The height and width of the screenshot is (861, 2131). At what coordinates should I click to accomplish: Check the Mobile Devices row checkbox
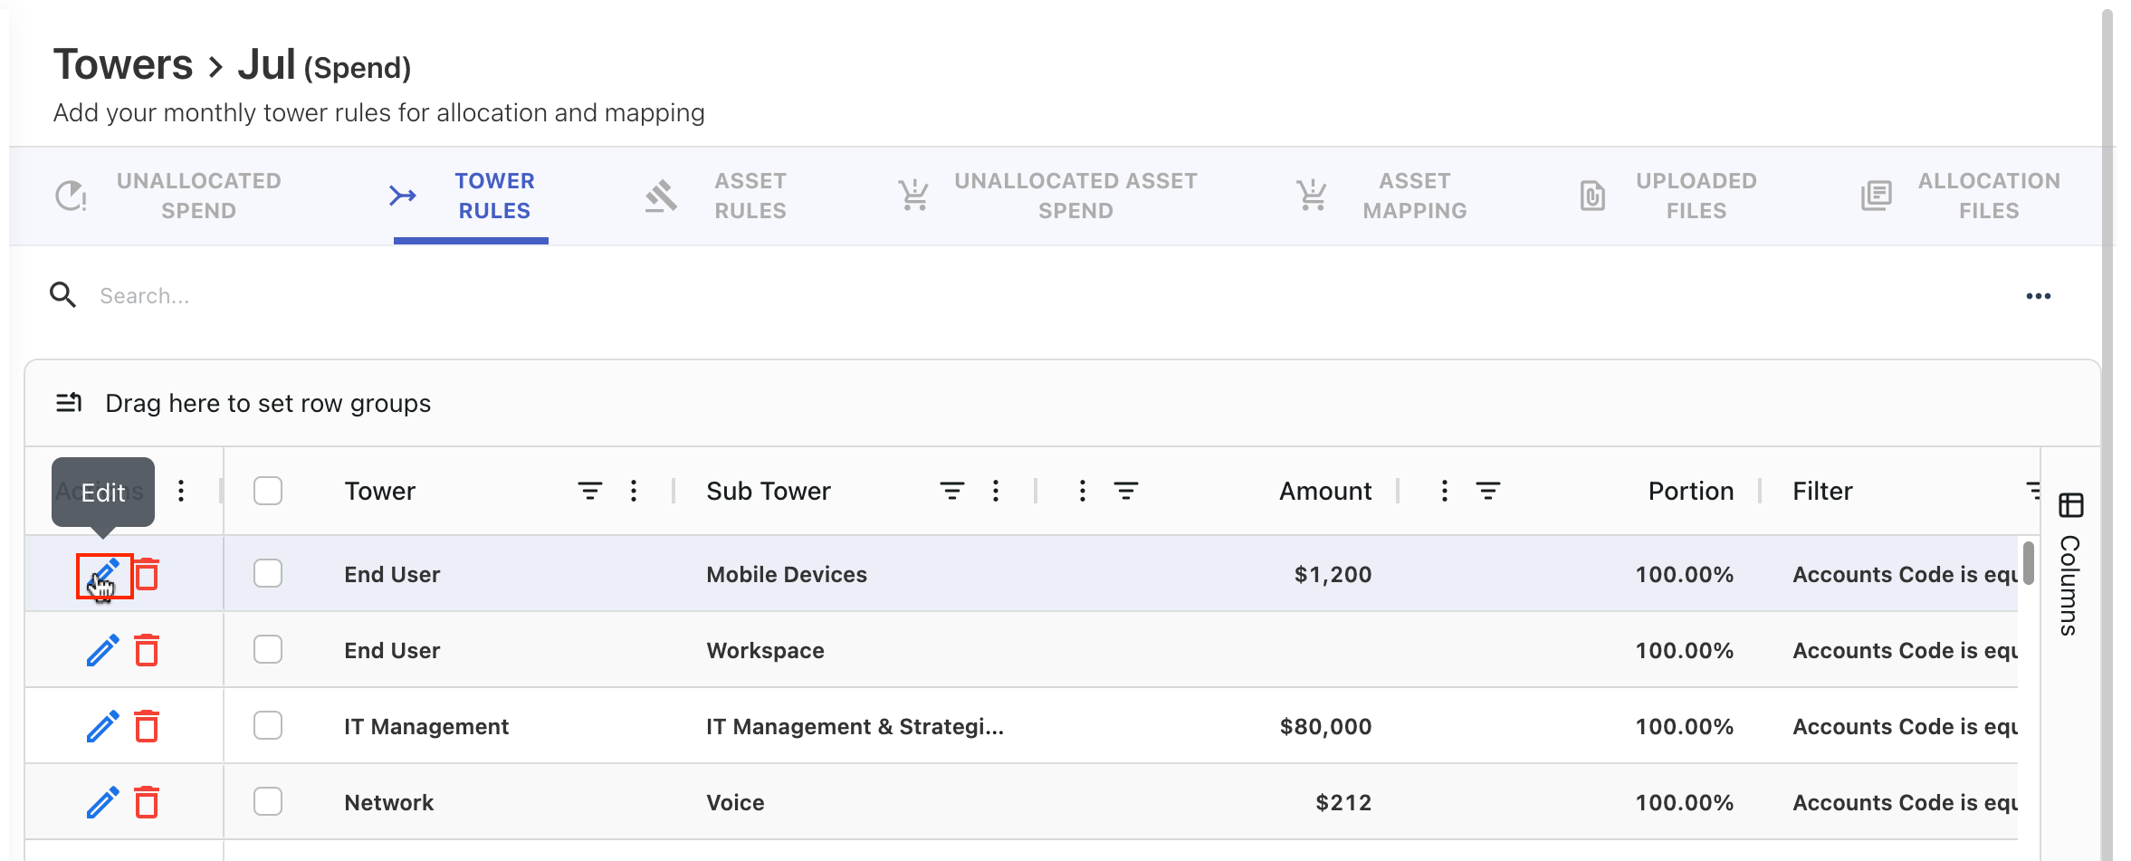[x=268, y=574]
